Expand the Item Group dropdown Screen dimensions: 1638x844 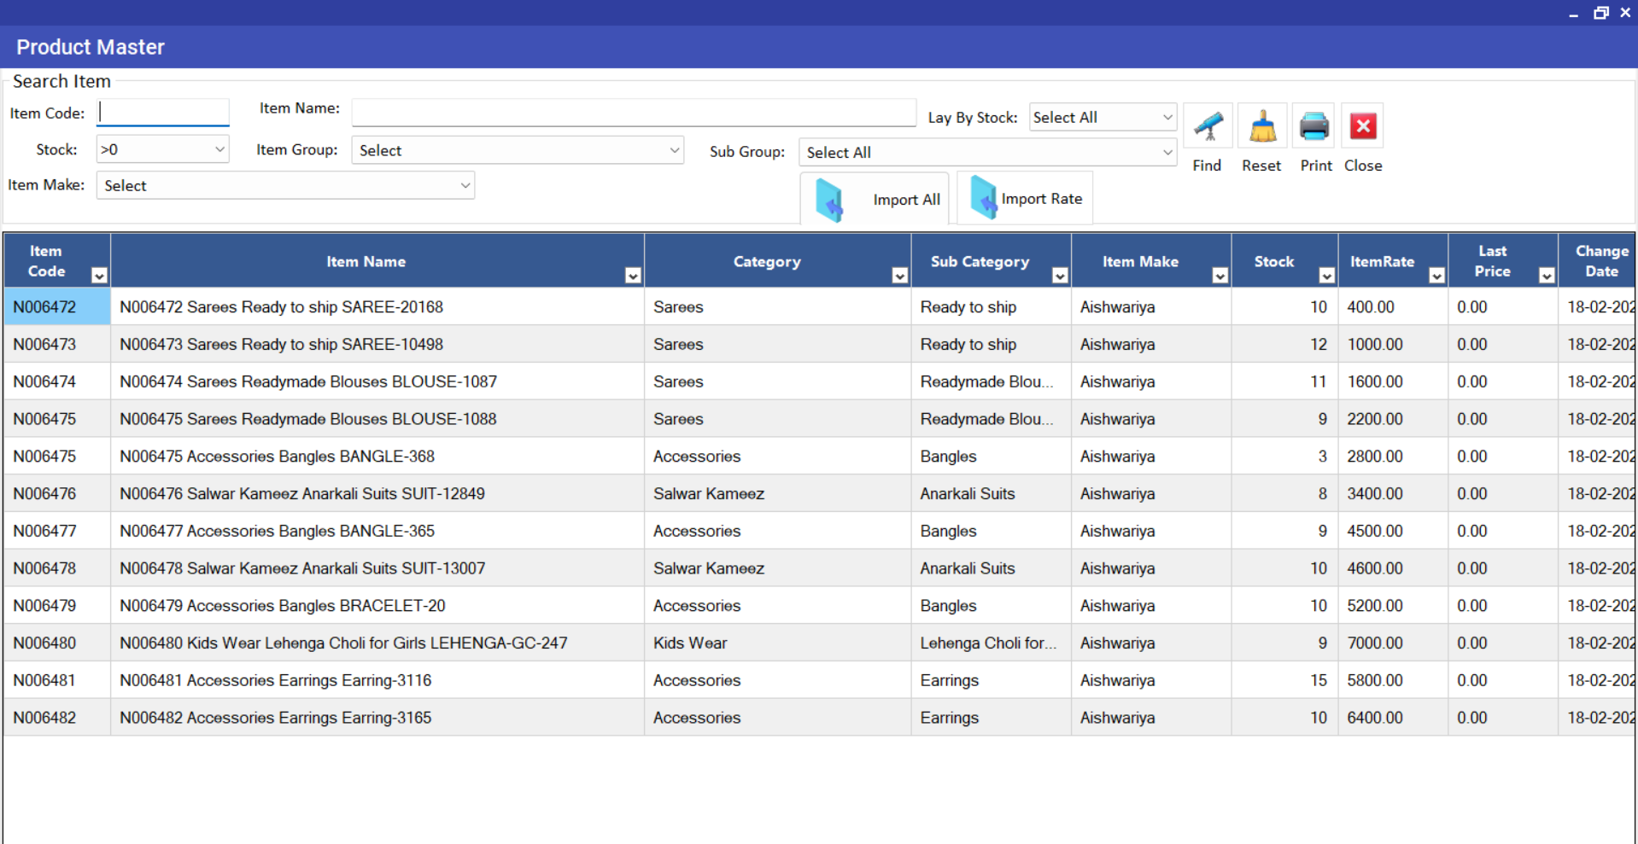[x=674, y=150]
